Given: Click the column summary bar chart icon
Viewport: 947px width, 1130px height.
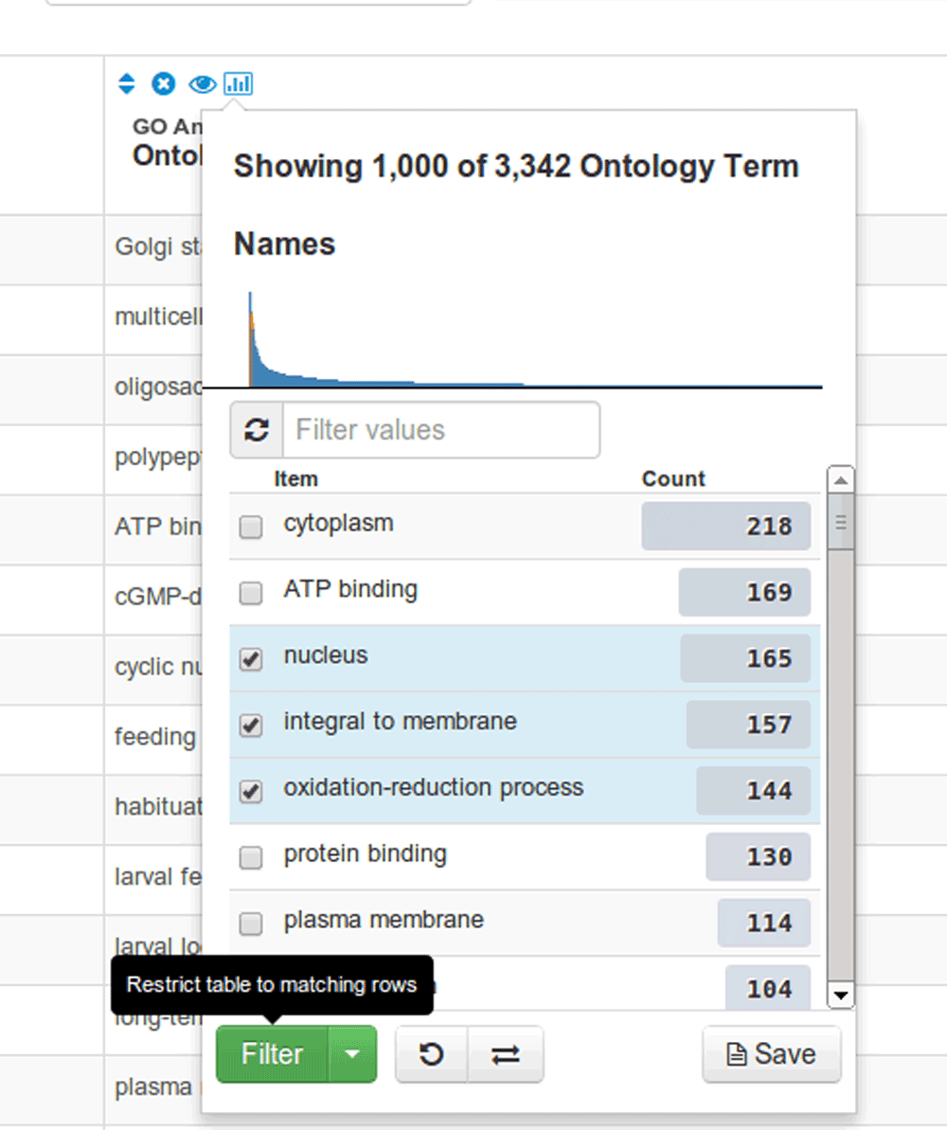Looking at the screenshot, I should point(238,84).
